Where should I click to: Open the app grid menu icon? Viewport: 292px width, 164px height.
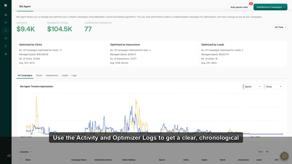5,5
